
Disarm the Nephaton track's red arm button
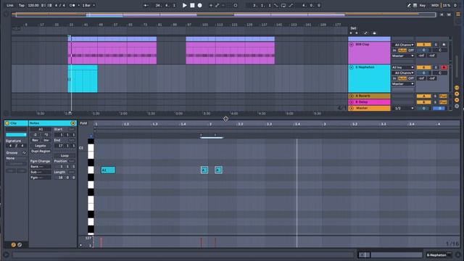[x=444, y=67]
